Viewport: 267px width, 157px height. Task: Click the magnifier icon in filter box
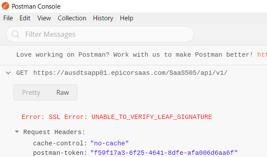pyautogui.click(x=16, y=34)
